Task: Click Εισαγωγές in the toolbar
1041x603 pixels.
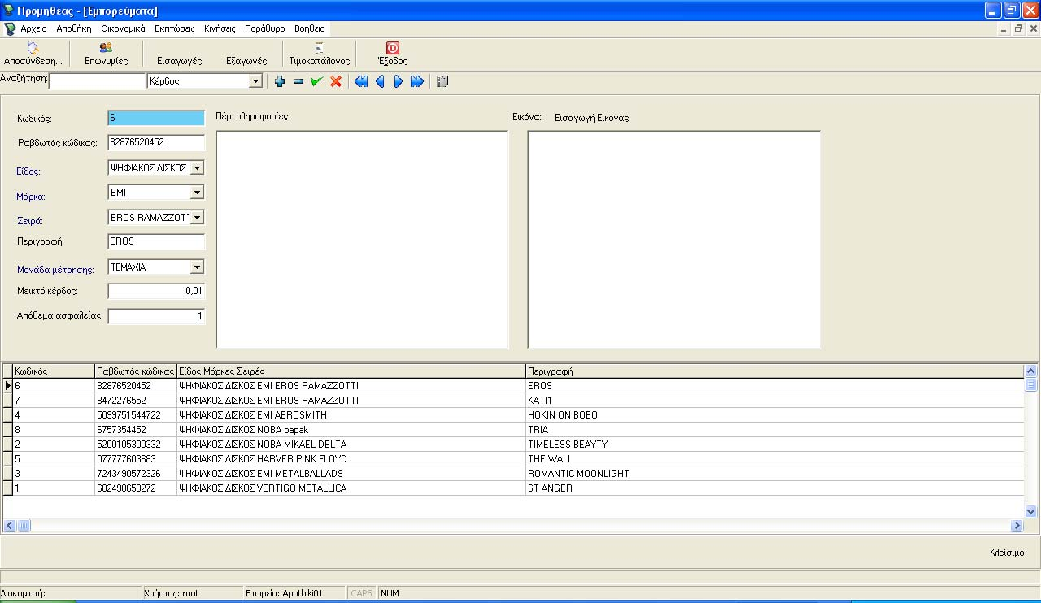Action: pyautogui.click(x=179, y=61)
